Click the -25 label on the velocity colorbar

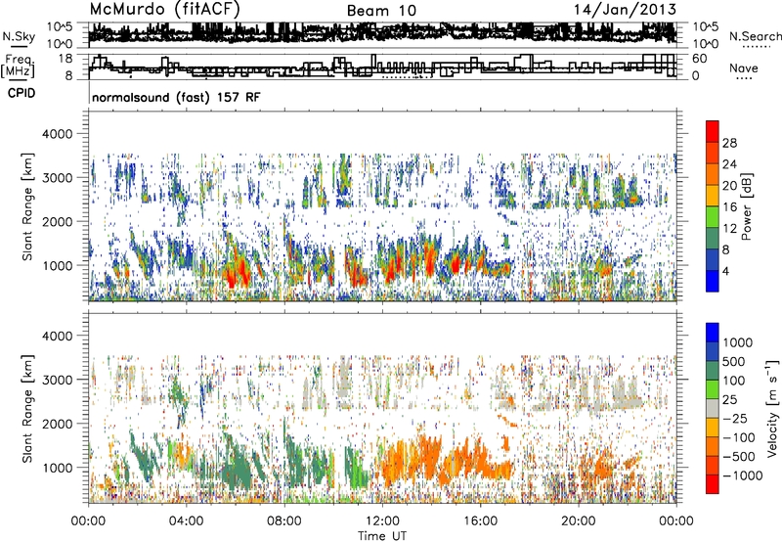[x=734, y=419]
